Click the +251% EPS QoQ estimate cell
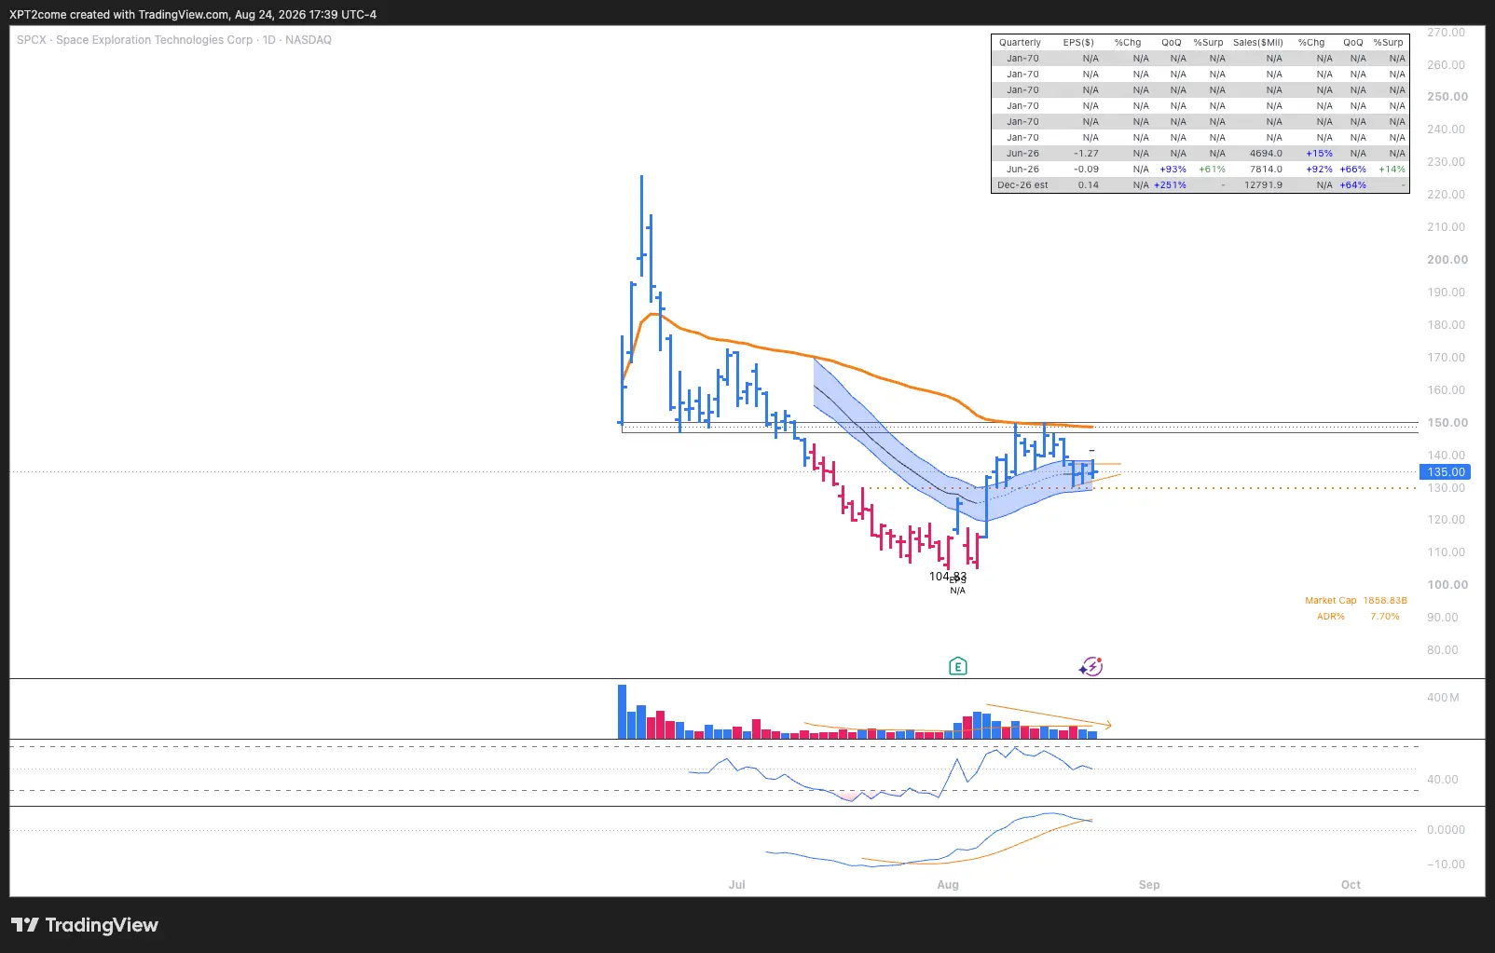Screen dimensions: 1495x953 click(1170, 185)
